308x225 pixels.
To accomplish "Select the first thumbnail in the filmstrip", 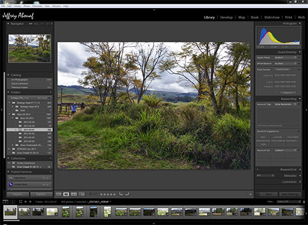I will pyautogui.click(x=10, y=211).
